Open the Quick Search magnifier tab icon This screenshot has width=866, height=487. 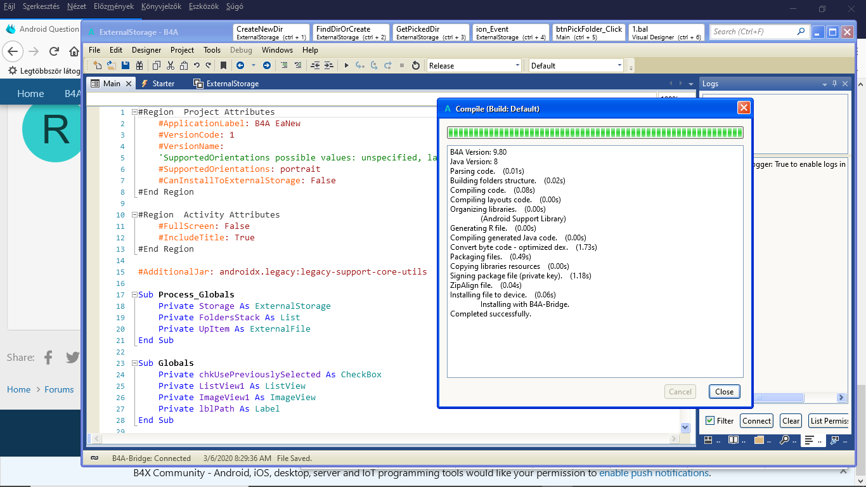[x=784, y=440]
